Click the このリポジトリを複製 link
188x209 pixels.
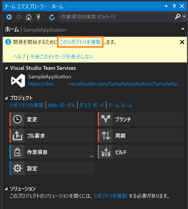(80, 42)
